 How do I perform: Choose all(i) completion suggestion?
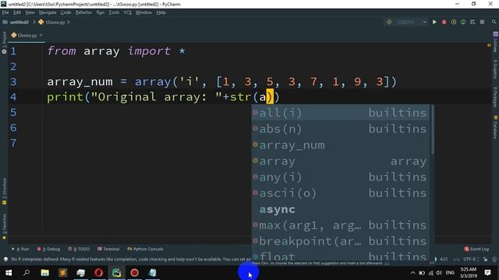click(x=341, y=113)
